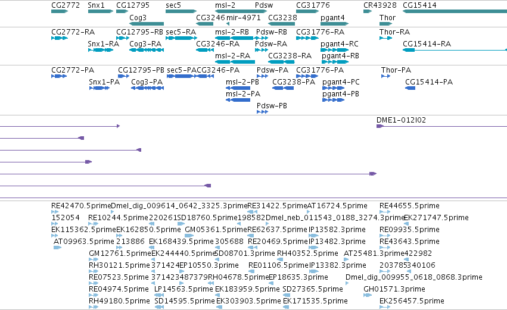This screenshot has height=310, width=507.
Task: Select the Cog3 gene bar
Action: click(x=147, y=24)
